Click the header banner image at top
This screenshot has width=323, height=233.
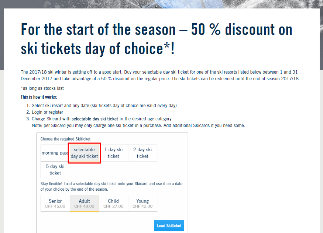click(162, 4)
